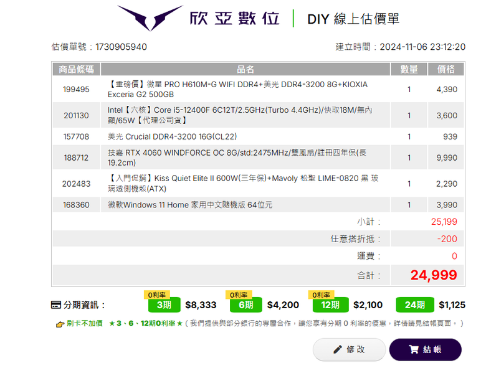Click the Intel Core i5-12400F item name
The width and height of the screenshot is (486, 368).
click(x=240, y=115)
